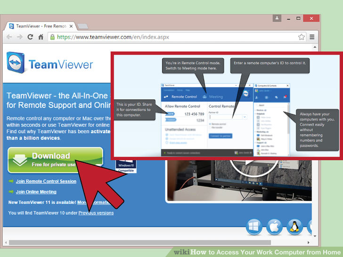This screenshot has width=343, height=257.
Task: Switch to Meeting tab in preview
Action: click(212, 96)
